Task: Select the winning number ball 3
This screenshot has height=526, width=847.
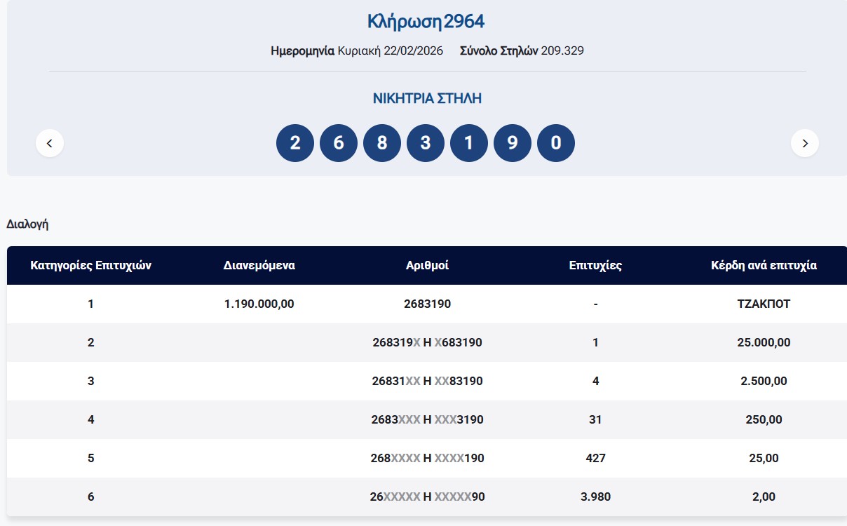Action: (426, 143)
